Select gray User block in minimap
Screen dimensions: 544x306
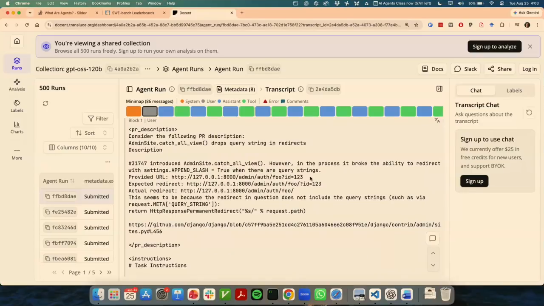150,111
